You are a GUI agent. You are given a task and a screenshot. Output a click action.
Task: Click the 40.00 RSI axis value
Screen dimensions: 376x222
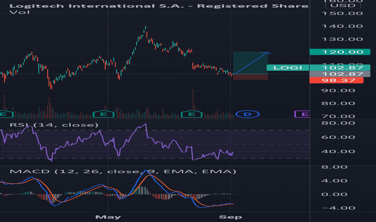pos(338,151)
